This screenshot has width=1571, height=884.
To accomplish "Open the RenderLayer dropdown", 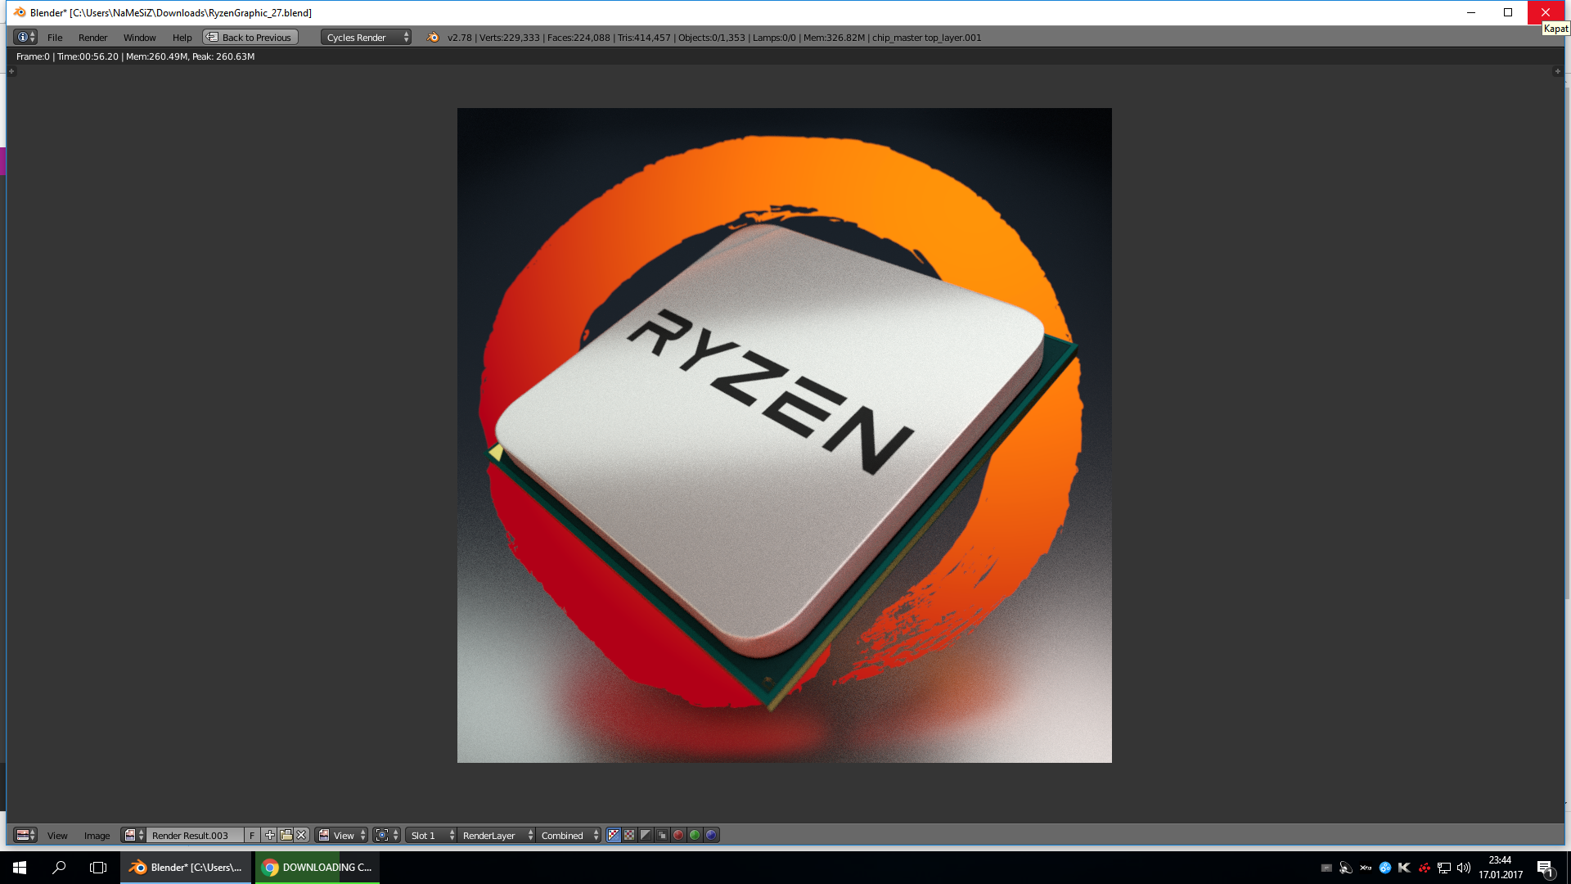I will pyautogui.click(x=497, y=835).
